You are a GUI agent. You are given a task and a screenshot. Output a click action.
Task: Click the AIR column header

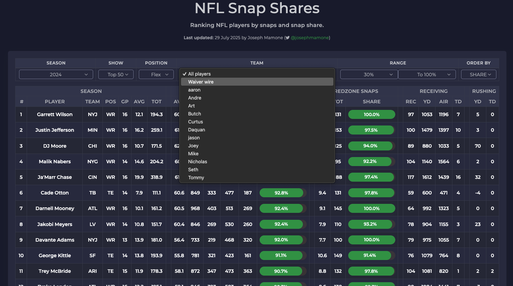point(444,102)
